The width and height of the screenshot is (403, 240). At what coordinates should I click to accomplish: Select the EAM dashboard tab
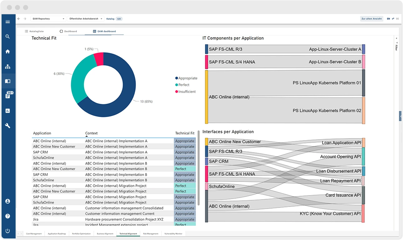tap(104, 31)
